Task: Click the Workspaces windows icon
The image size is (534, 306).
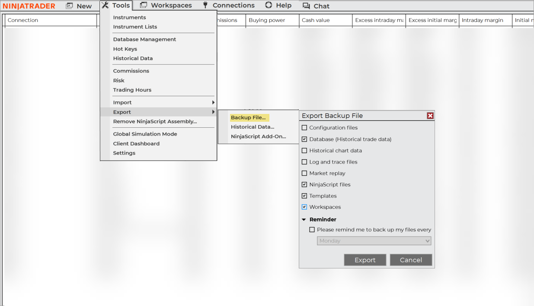Action: tap(144, 5)
